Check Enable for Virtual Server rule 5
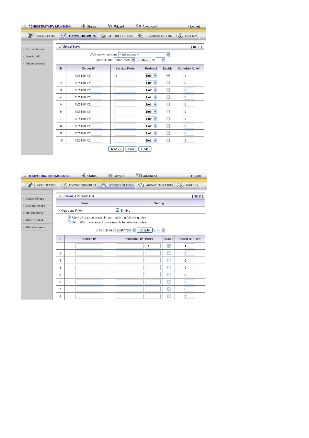Viewport: 309px width, 438px height. tap(168, 104)
